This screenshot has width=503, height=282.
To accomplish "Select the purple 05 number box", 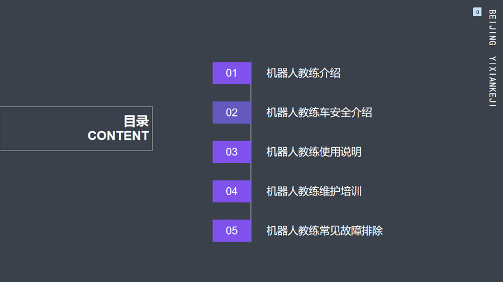I will coord(231,231).
